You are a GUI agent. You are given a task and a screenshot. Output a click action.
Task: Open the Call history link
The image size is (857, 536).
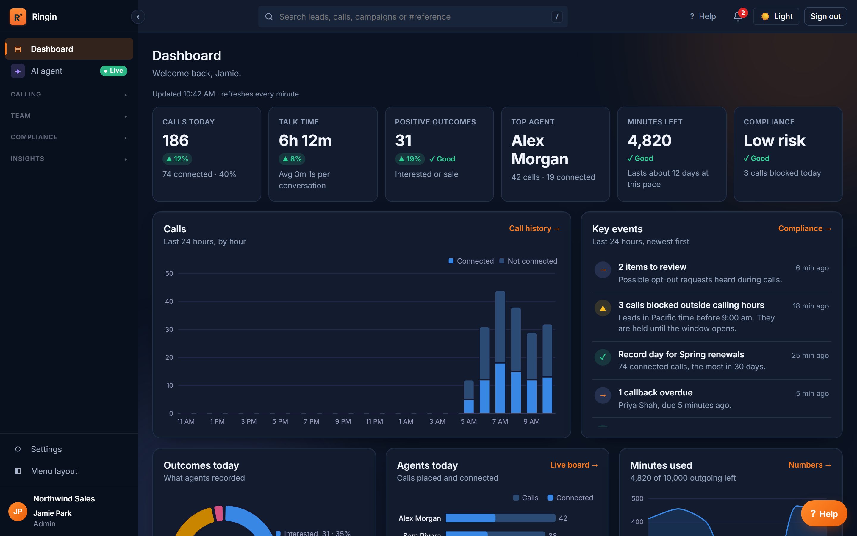(x=534, y=229)
